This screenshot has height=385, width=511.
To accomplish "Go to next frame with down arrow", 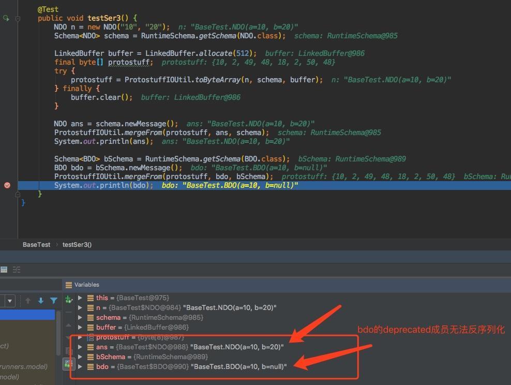I will point(41,301).
